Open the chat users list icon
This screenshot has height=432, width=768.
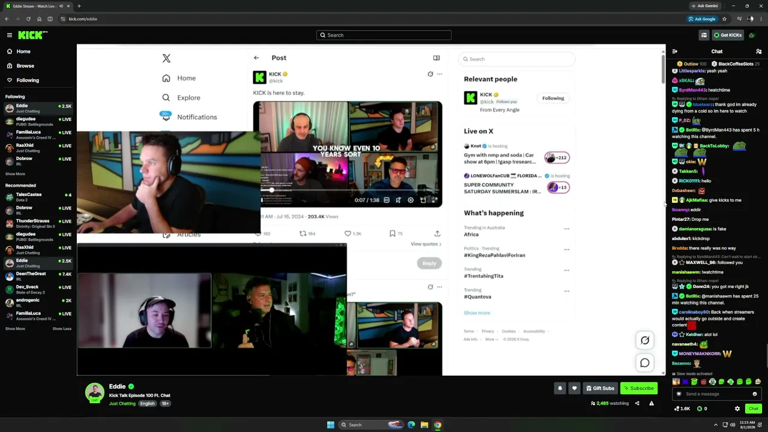pos(758,52)
